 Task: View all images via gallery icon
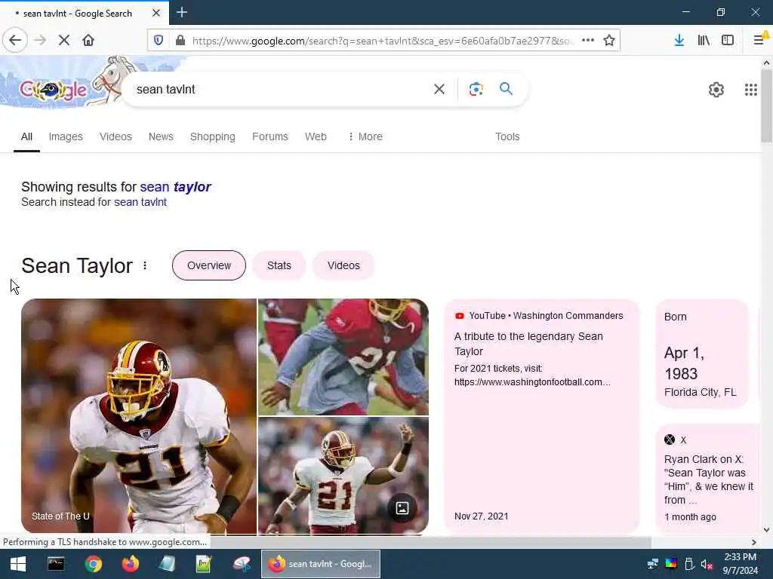tap(402, 507)
